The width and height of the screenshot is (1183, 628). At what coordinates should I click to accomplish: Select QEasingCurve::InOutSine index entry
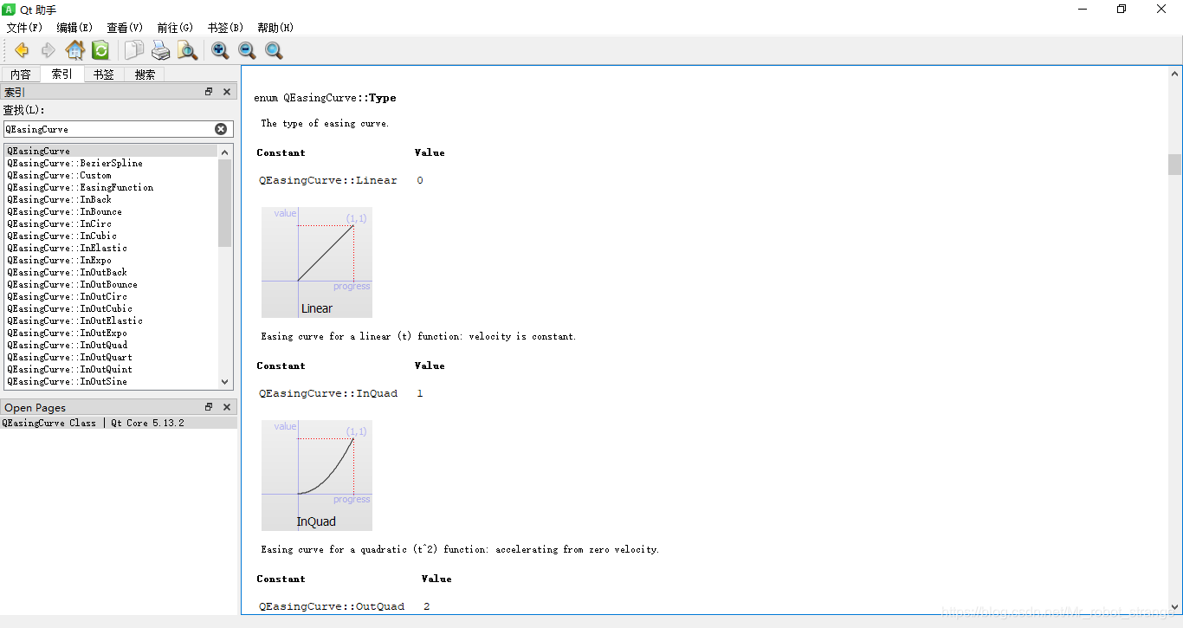click(112, 381)
